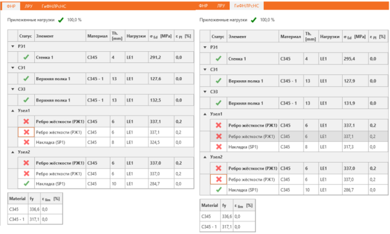This screenshot has height=234, width=390.
Task: Select value 131,9 in right СЭ3 row
Action: [x=350, y=103]
